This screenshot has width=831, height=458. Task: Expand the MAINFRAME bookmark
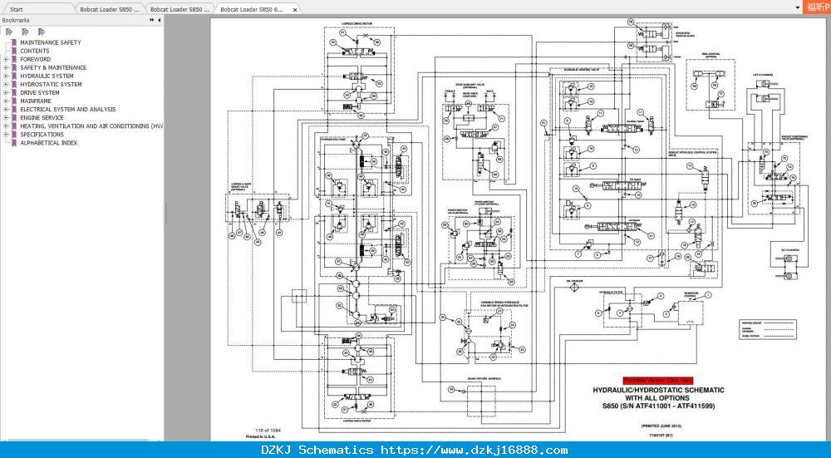pos(6,101)
